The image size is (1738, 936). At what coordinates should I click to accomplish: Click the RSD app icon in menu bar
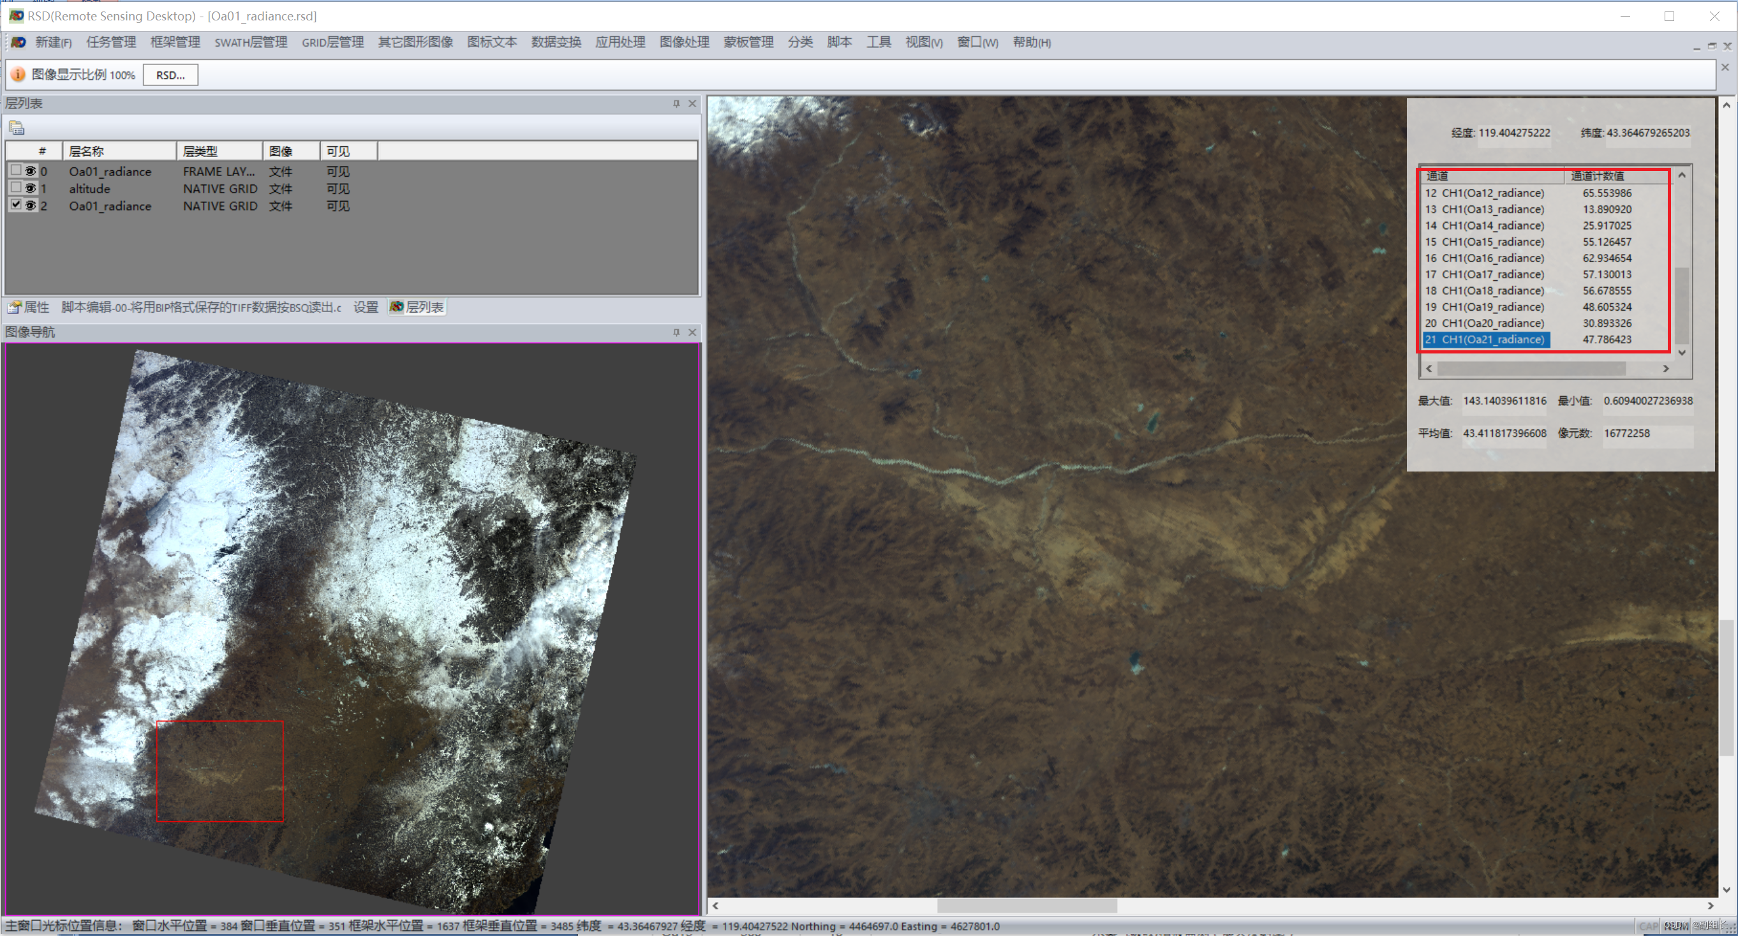pos(19,43)
